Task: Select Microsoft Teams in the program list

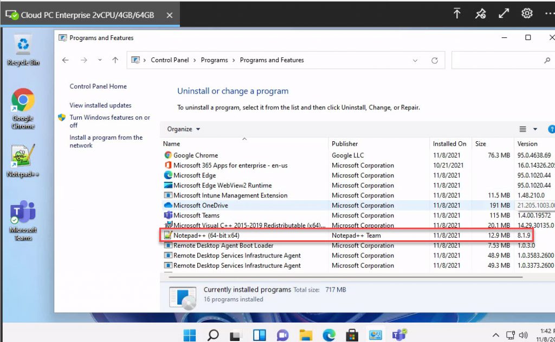Action: (358, 215)
